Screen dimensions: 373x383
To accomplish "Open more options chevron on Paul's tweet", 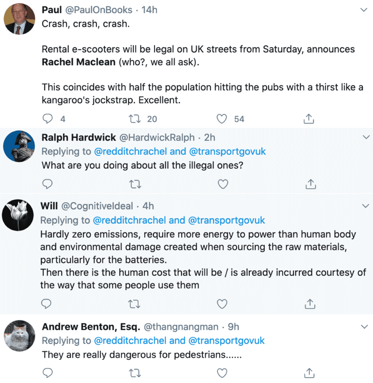I will click(x=364, y=10).
